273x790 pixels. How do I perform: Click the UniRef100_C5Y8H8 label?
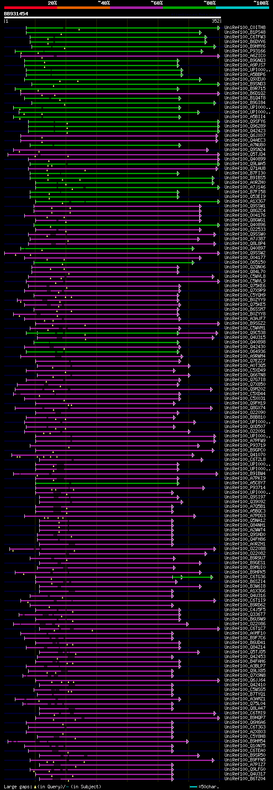tap(245, 736)
